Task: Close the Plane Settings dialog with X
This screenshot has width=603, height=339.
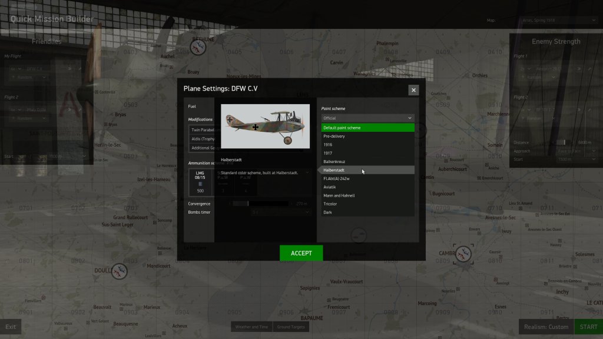Action: click(x=413, y=90)
